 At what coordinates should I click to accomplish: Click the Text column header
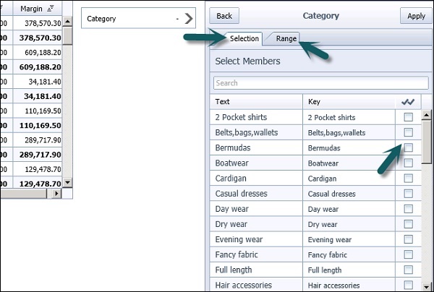(257, 102)
